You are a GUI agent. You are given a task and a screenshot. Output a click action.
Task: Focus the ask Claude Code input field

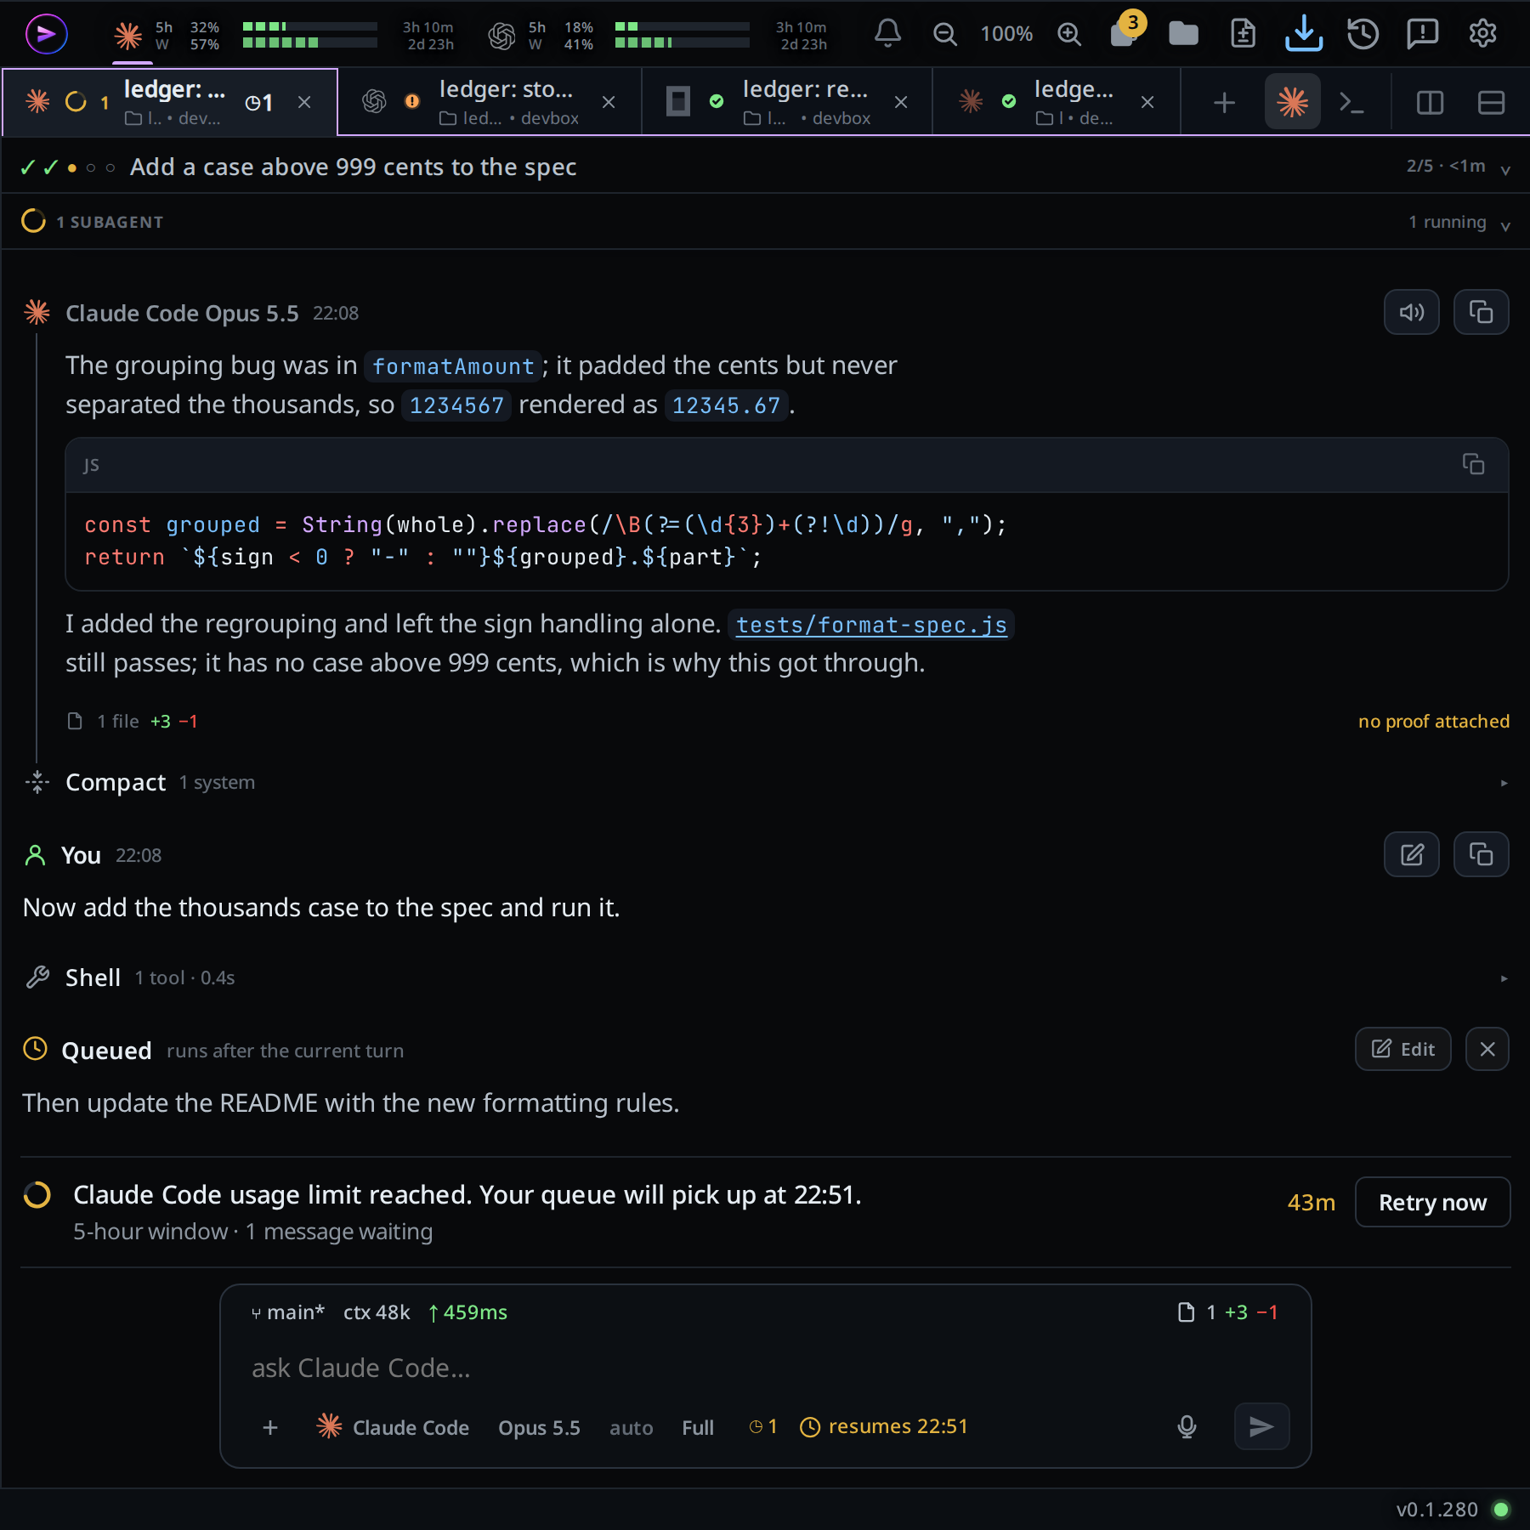point(765,1368)
